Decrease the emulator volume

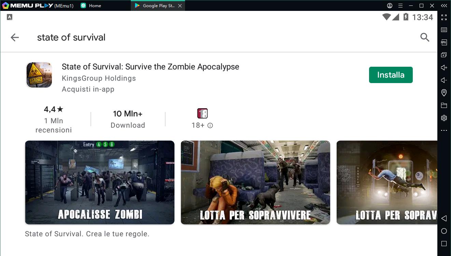(x=444, y=80)
